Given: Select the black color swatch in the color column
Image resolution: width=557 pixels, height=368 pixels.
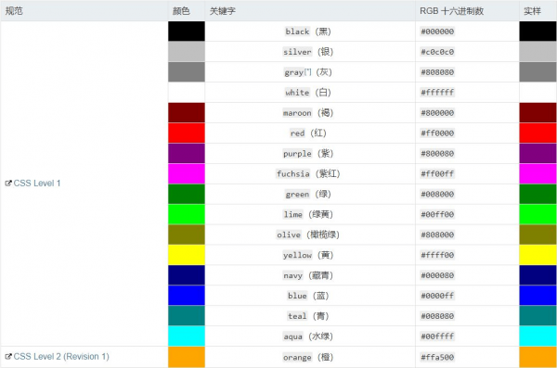Looking at the screenshot, I should [x=187, y=32].
